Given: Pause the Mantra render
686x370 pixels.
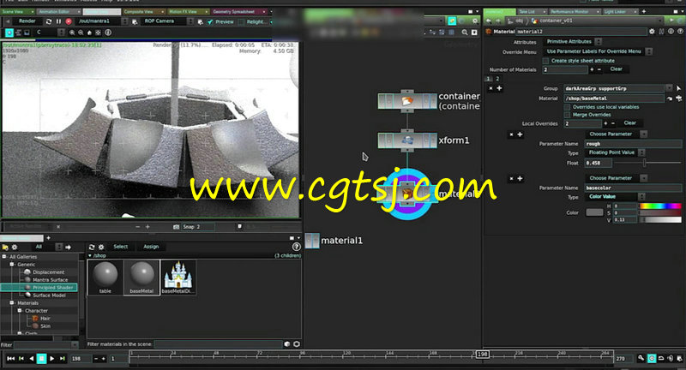Looking at the screenshot, I should click(x=58, y=21).
